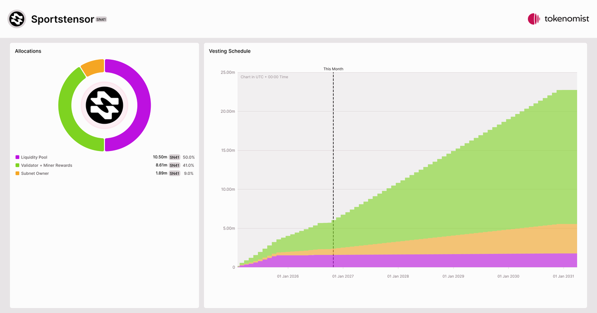Click the 01 Jan 2030 axis label

(508, 276)
